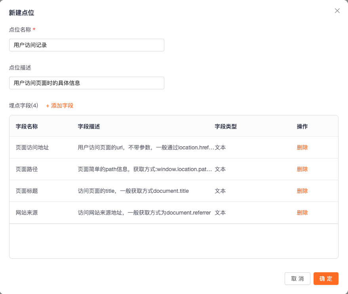The image size is (348, 294).
Task: Click the 点位名称 input field
Action: tap(87, 45)
